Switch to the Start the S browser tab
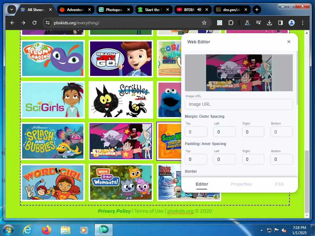Image resolution: width=315 pixels, height=236 pixels. click(x=154, y=10)
